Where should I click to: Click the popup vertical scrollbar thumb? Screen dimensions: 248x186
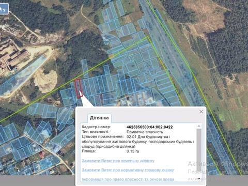point(199,150)
